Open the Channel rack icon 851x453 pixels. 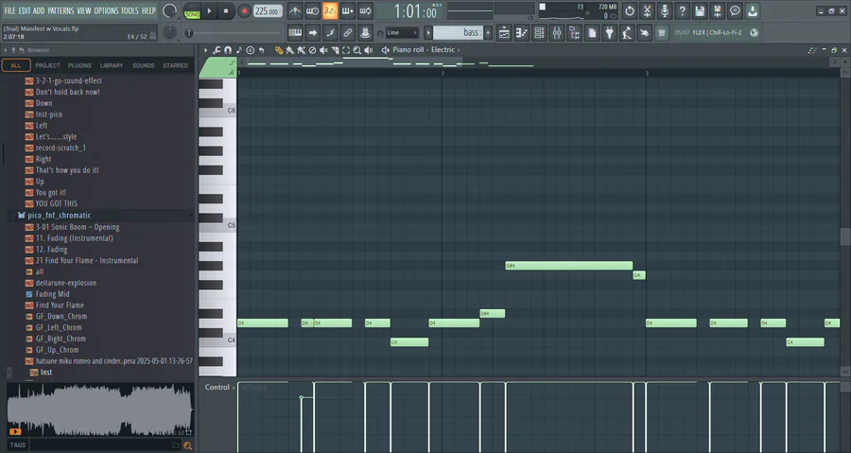pyautogui.click(x=539, y=33)
